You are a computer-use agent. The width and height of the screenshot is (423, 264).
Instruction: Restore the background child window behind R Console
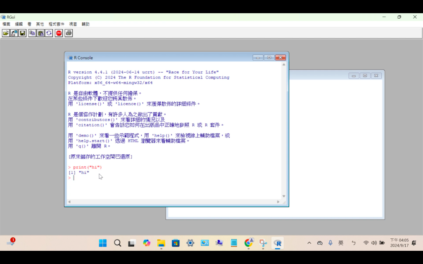coord(365,76)
